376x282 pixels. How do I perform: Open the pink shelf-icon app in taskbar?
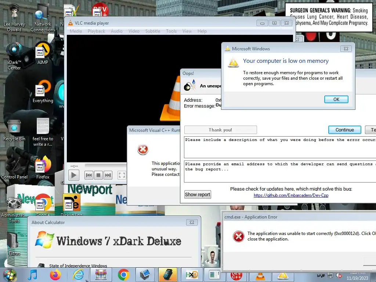(101, 275)
